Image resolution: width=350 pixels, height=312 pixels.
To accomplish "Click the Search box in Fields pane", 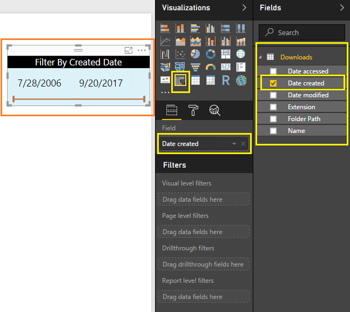I will click(302, 32).
